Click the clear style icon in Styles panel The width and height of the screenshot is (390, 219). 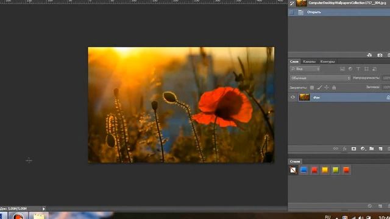[x=370, y=206]
